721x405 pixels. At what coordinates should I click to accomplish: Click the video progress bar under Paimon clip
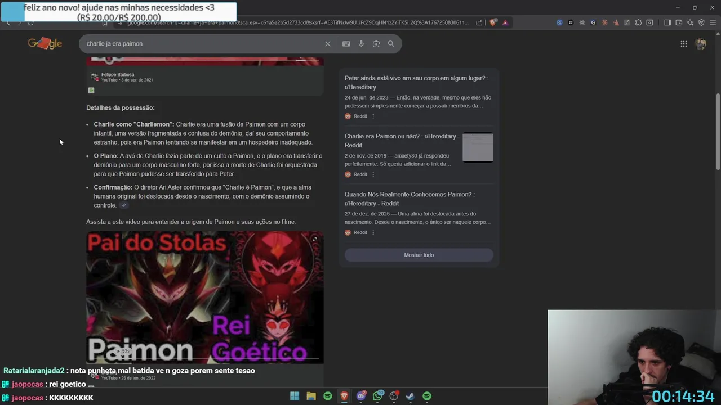coord(204,358)
